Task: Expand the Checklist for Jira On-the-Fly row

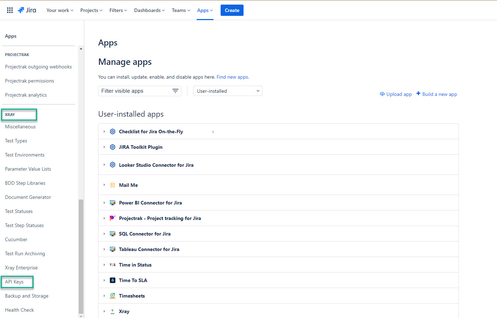Action: 104,132
